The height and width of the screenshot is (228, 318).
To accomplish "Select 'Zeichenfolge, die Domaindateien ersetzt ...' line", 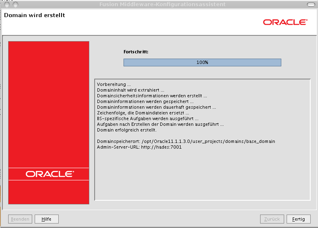I will (x=143, y=113).
